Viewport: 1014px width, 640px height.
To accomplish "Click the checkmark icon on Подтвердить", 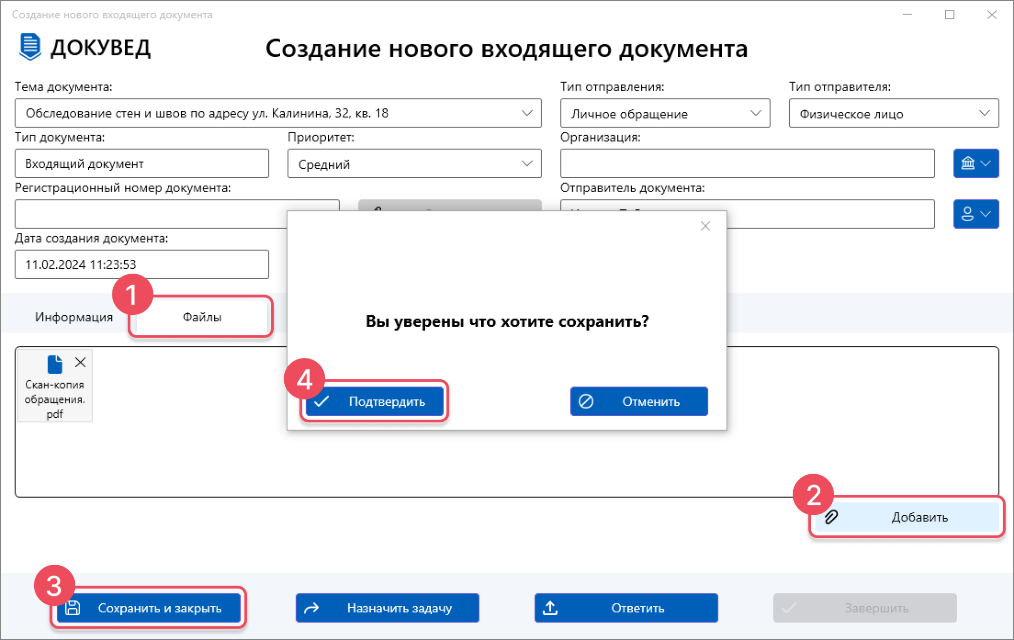I will (322, 401).
